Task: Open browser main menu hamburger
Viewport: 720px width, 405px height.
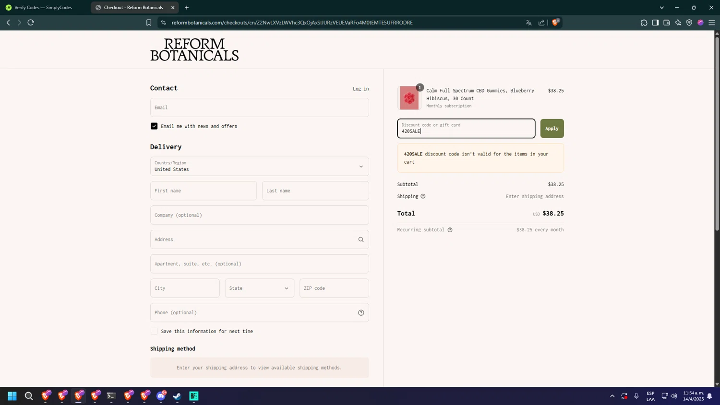Action: [x=712, y=23]
